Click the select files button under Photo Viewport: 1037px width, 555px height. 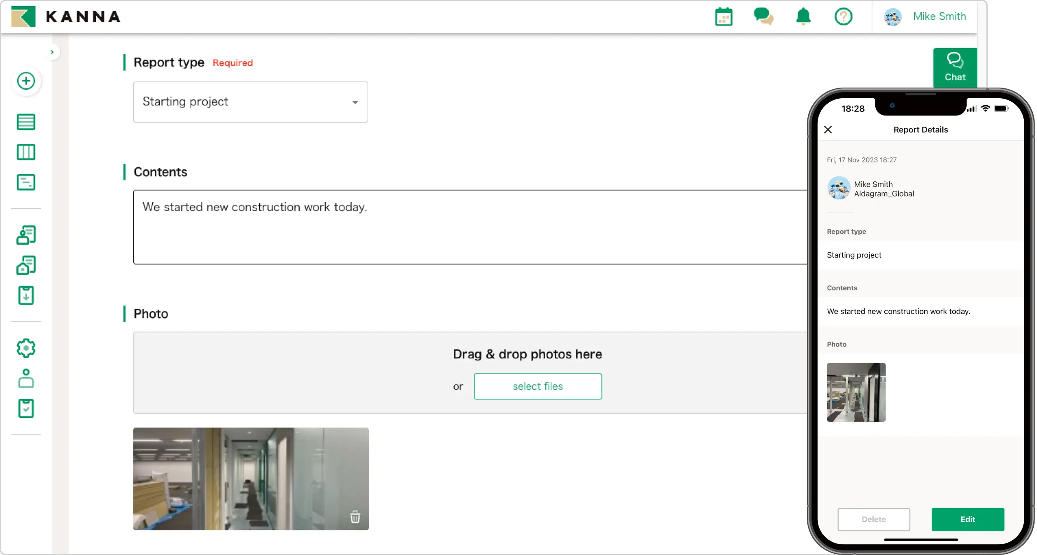coord(537,386)
